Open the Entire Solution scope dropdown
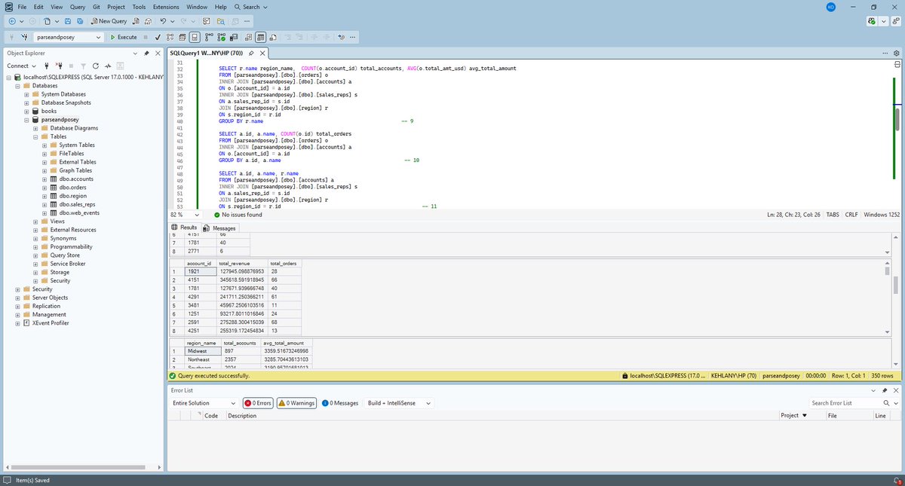 (x=204, y=403)
